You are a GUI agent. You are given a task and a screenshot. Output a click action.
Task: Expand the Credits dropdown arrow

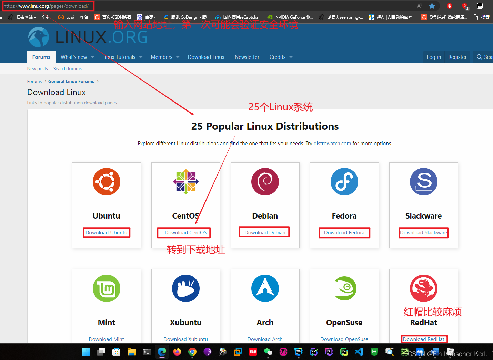(291, 57)
